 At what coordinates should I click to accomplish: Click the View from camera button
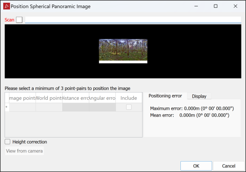click(24, 151)
